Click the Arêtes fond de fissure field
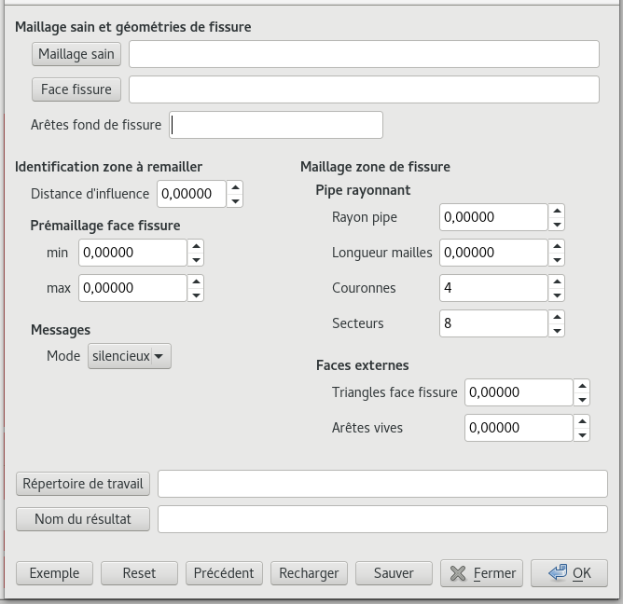The width and height of the screenshot is (623, 604). point(276,125)
